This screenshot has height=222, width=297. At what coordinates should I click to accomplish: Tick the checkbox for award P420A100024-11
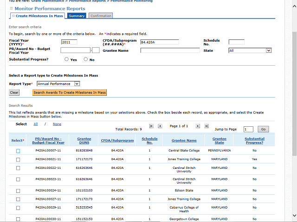pos(18,191)
